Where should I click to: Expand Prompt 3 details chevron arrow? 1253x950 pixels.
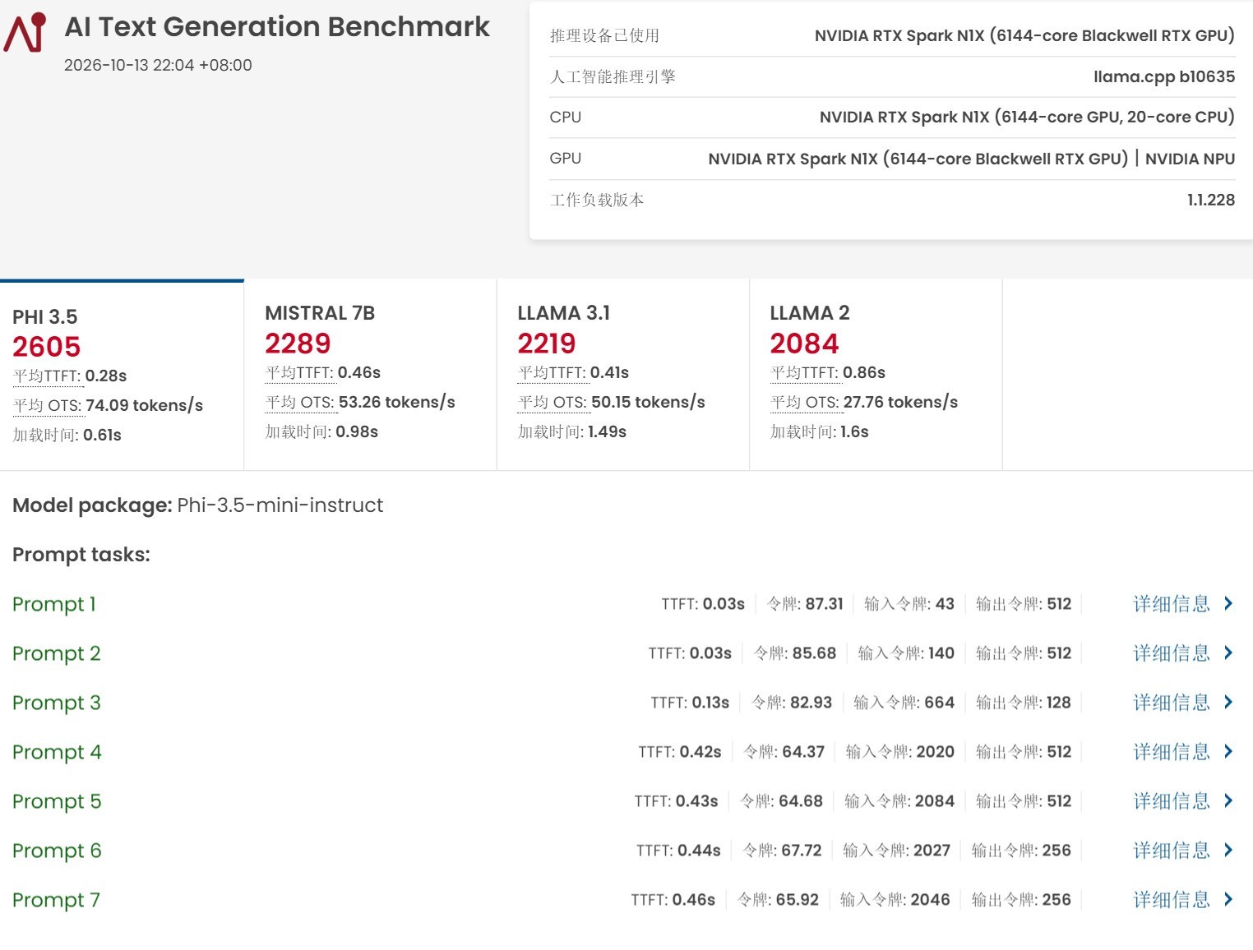(x=1228, y=702)
